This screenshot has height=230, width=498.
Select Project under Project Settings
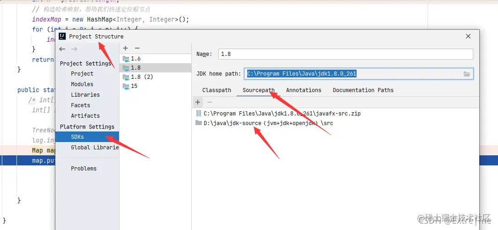(x=82, y=73)
